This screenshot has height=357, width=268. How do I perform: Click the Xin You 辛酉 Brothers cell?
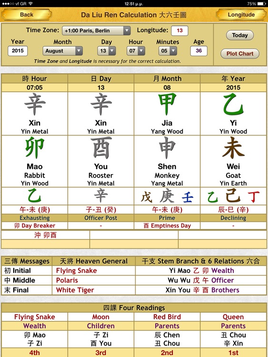pyautogui.click(x=201, y=290)
